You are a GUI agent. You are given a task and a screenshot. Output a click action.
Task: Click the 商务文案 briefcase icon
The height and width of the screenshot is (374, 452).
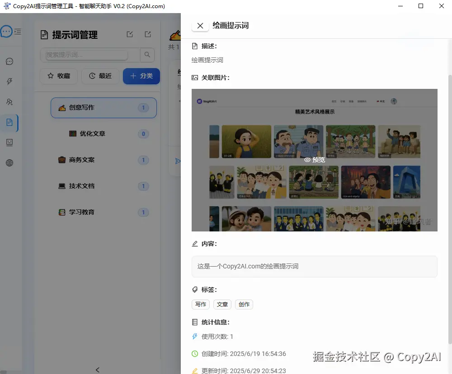point(62,160)
